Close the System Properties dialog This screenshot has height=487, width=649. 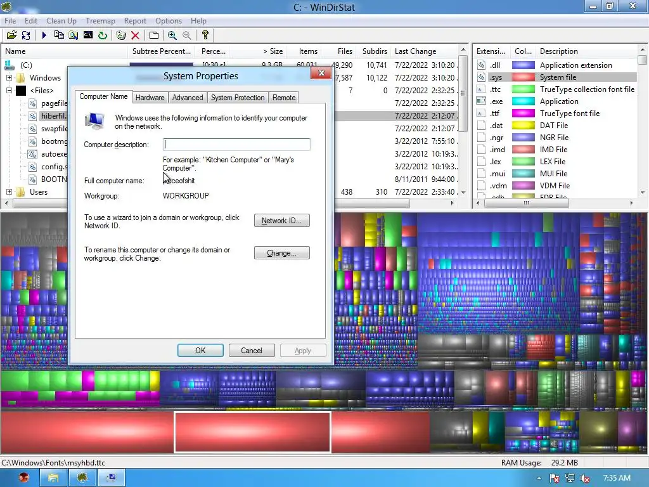321,73
